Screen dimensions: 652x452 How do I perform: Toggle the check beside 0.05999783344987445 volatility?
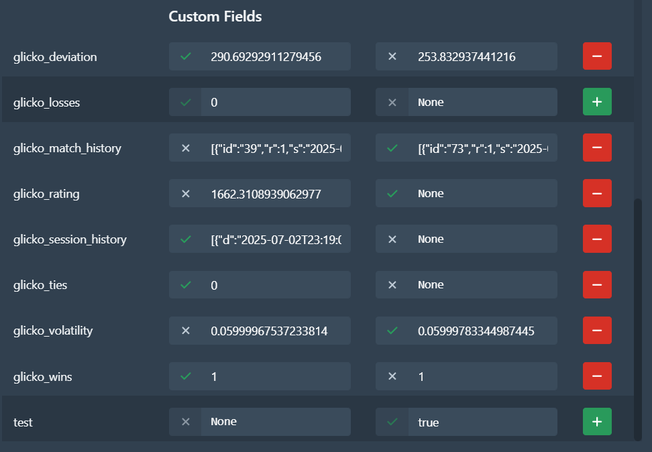392,331
